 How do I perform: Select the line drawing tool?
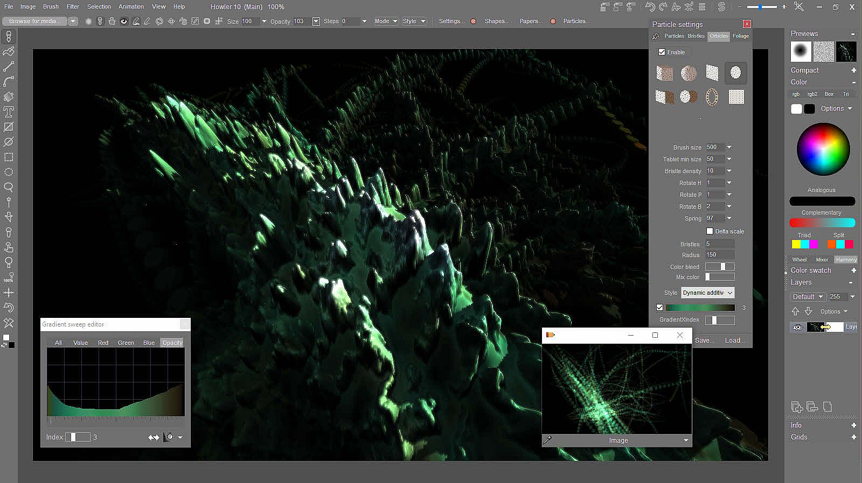(9, 67)
